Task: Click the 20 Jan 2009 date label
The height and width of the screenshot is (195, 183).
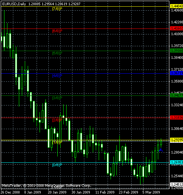Action: (x=57, y=192)
